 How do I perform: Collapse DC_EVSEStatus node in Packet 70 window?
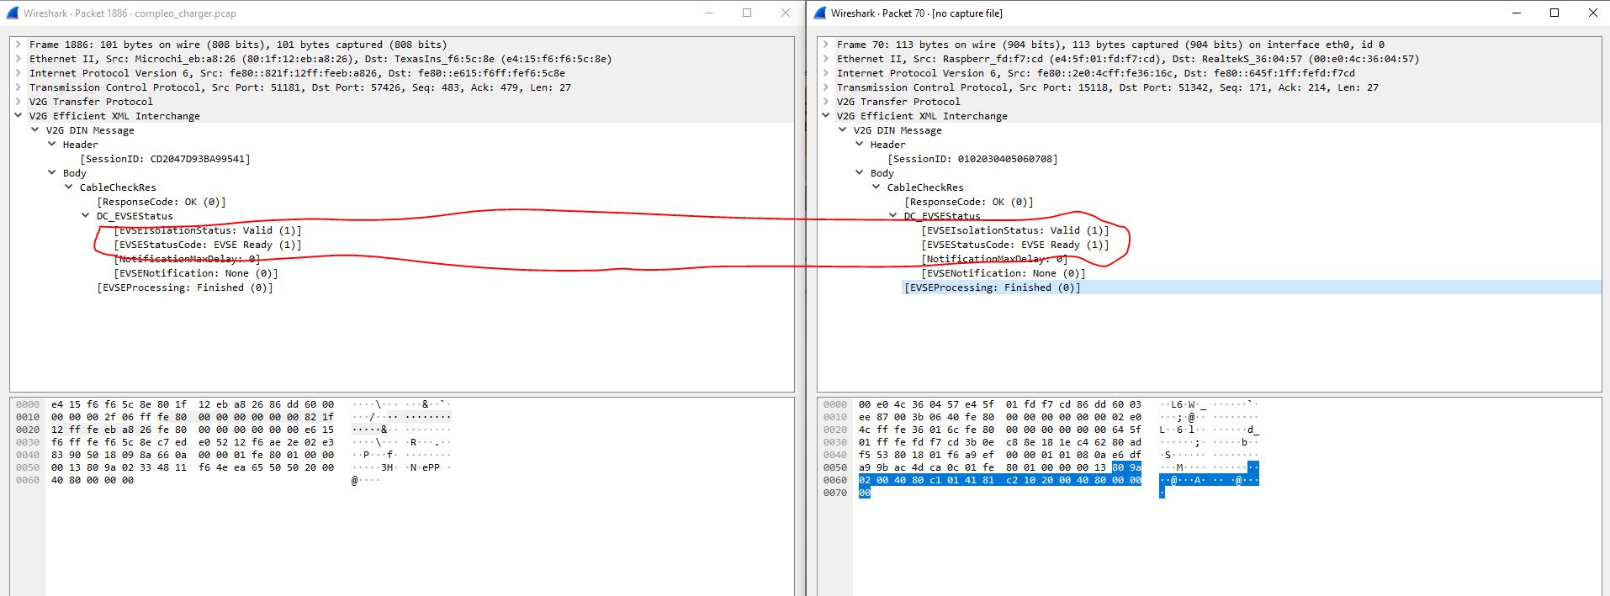tap(893, 216)
